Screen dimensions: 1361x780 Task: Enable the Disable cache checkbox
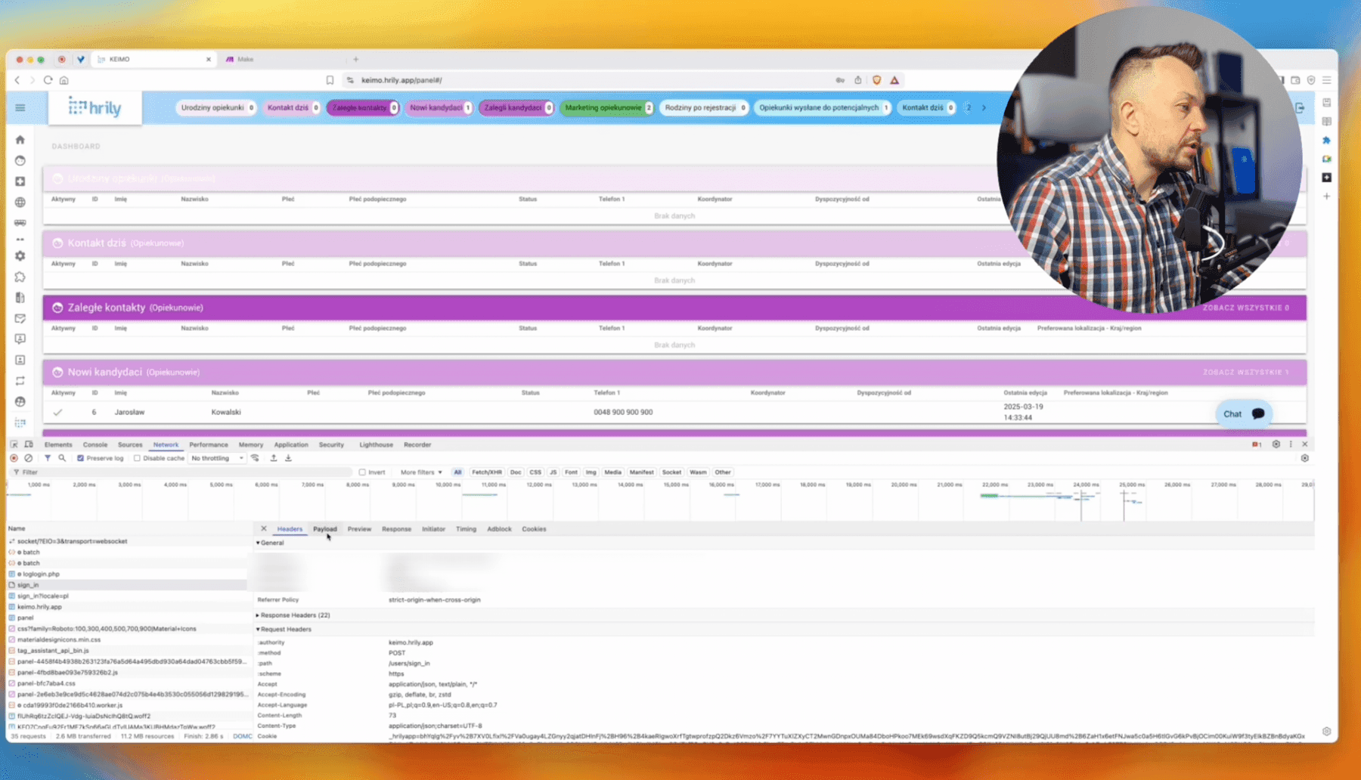(x=137, y=458)
